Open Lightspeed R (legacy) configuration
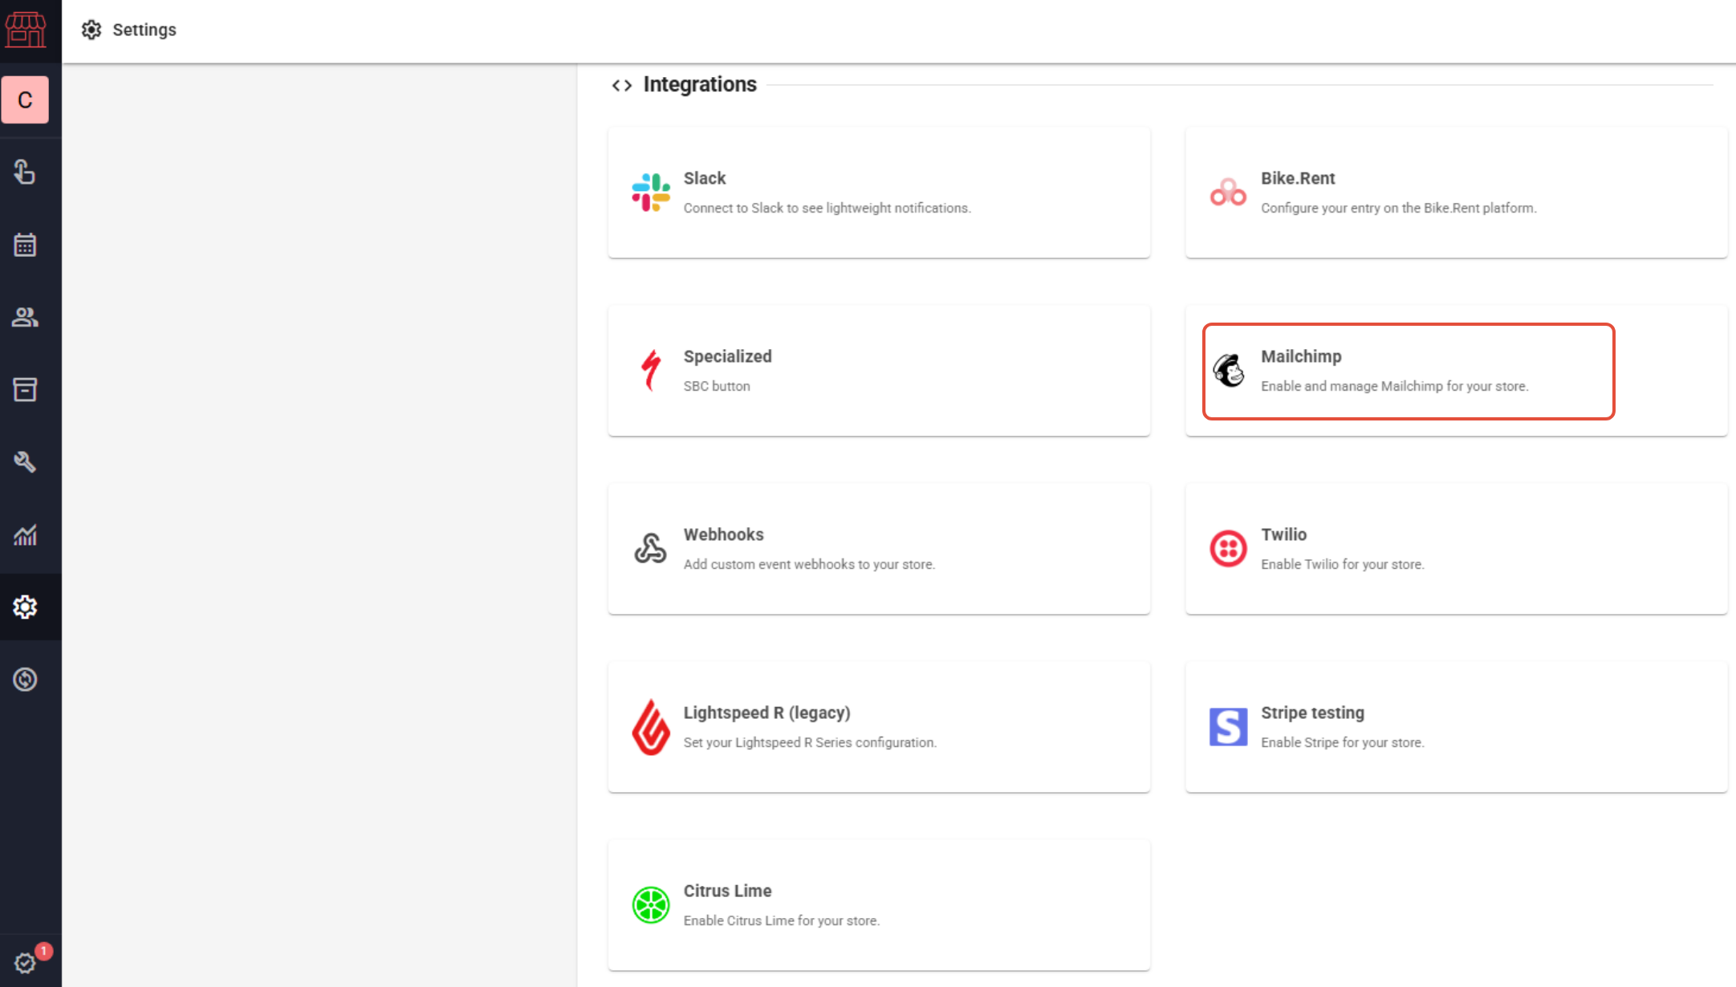 (879, 727)
